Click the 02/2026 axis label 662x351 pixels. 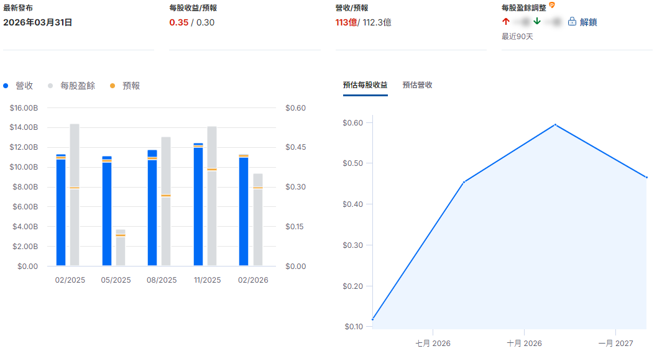253,280
